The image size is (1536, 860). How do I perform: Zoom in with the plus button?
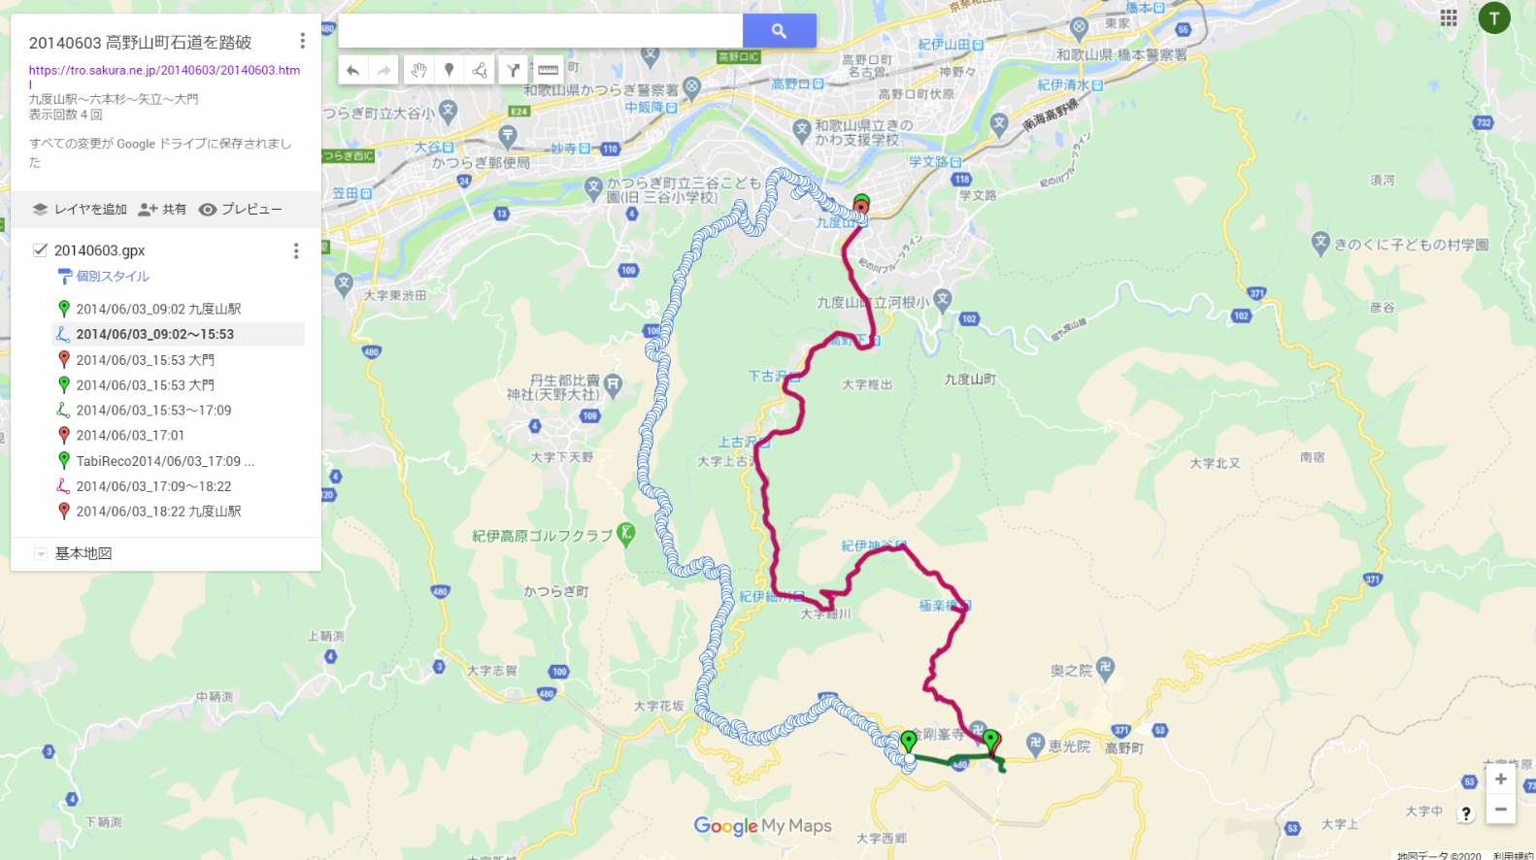point(1501,778)
